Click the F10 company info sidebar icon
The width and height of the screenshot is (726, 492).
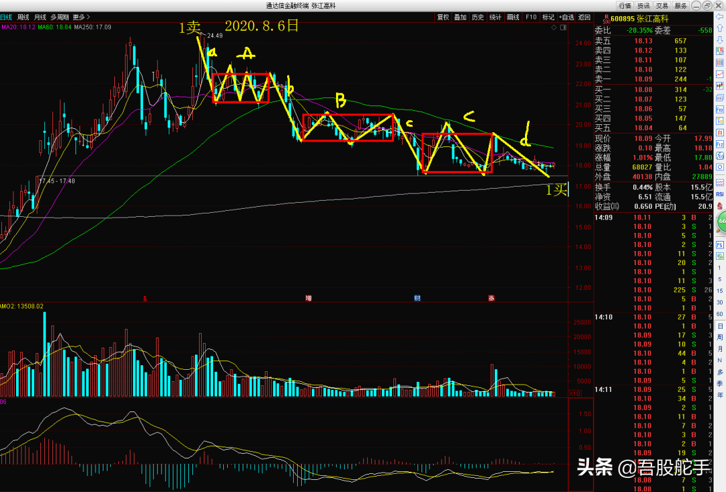(x=719, y=109)
